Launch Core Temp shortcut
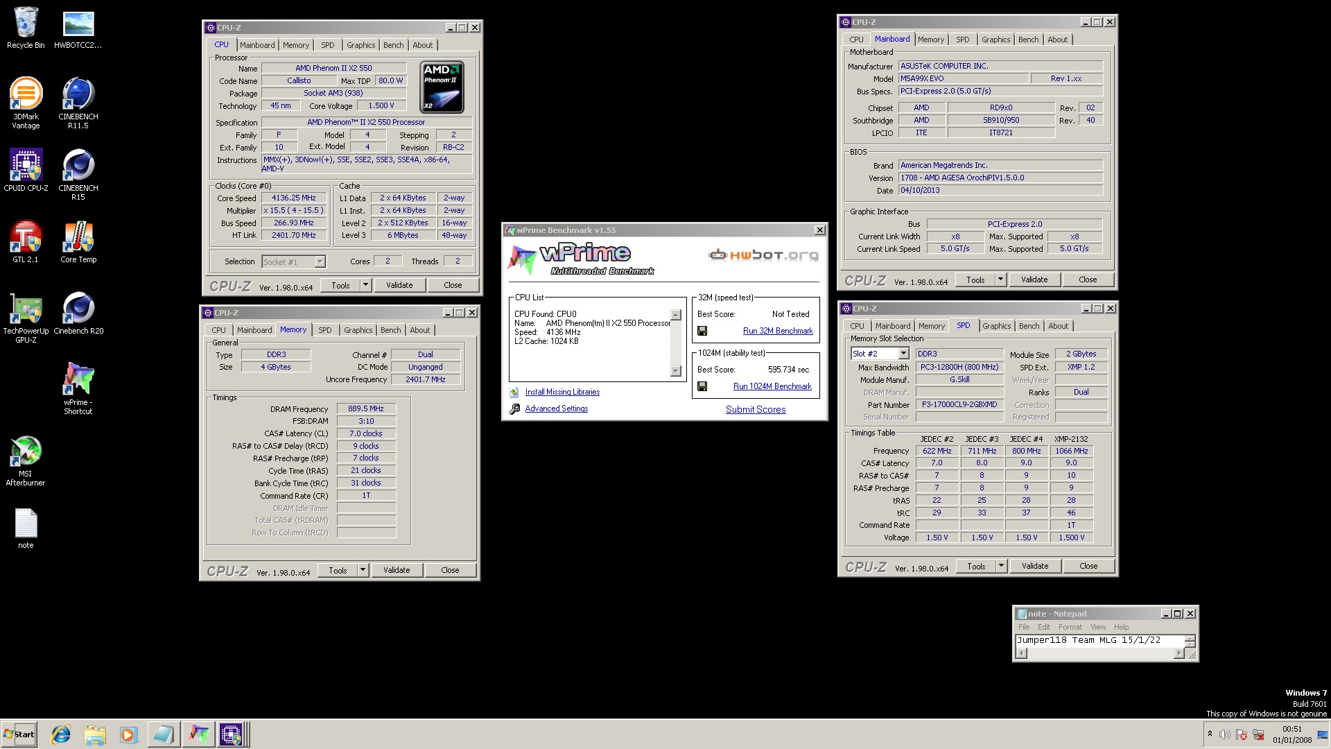 pyautogui.click(x=78, y=241)
